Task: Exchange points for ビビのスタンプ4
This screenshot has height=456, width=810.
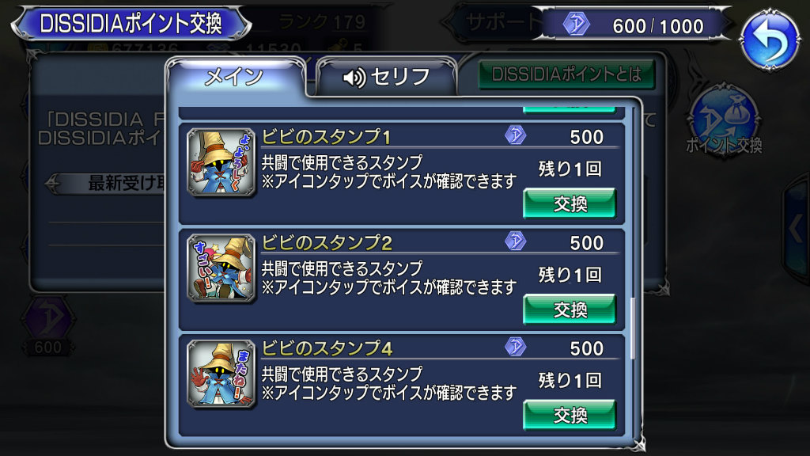Action: pyautogui.click(x=570, y=415)
